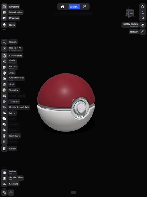The width and height of the screenshot is (147, 197).
Task: Click the Project tool icon
Action: pyautogui.click(x=4, y=142)
